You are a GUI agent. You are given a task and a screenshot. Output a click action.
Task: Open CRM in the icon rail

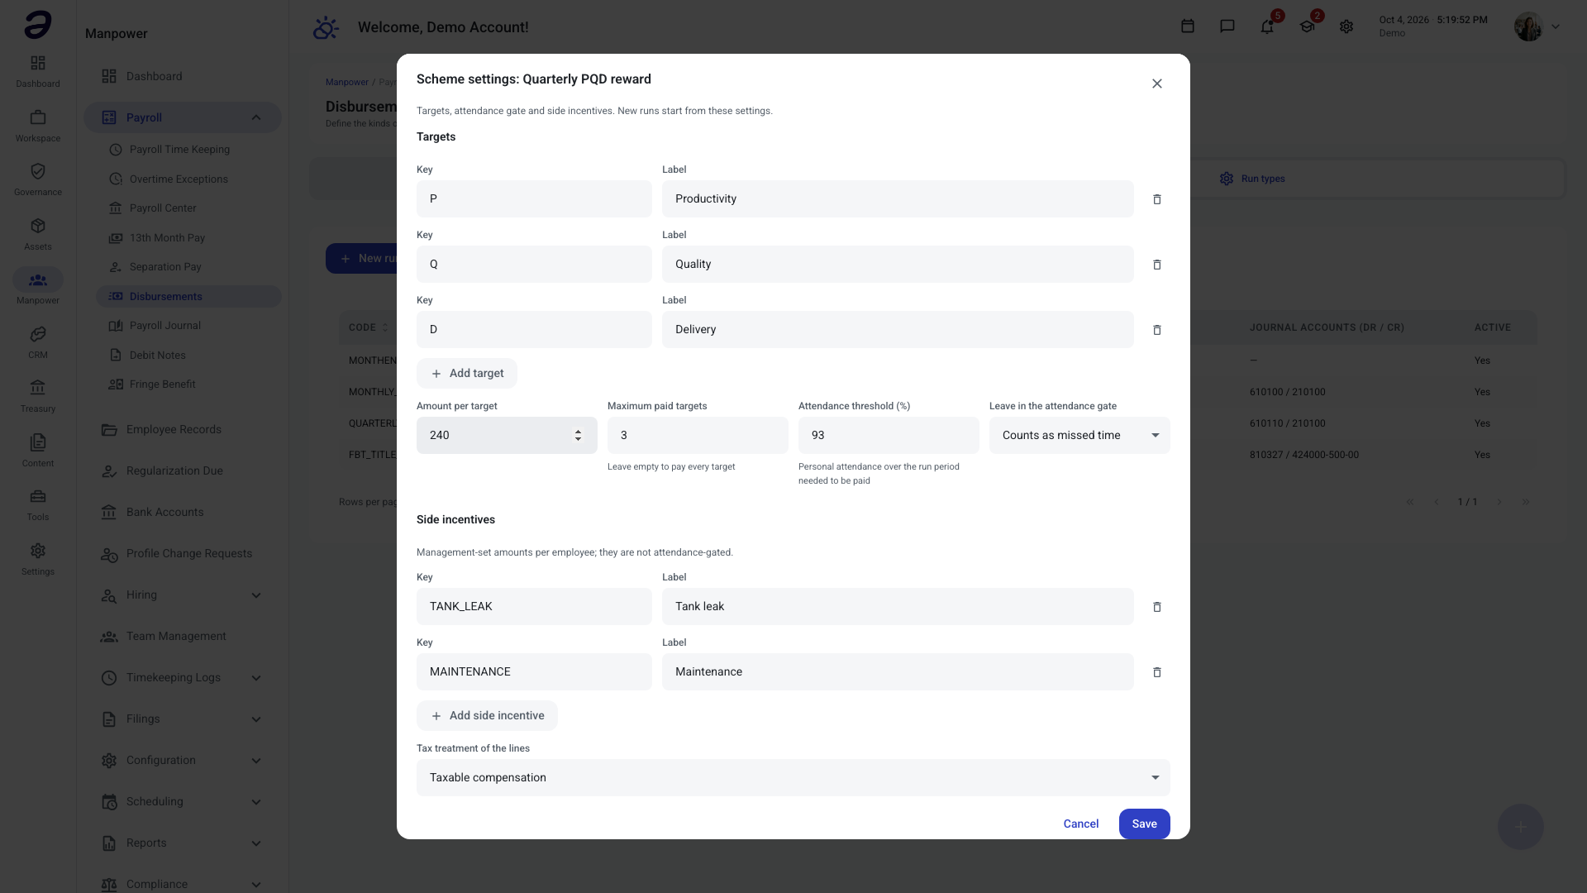click(38, 342)
